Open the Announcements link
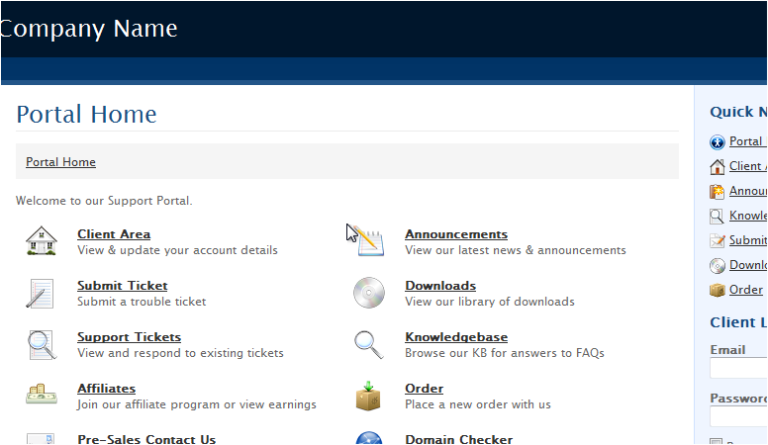This screenshot has width=768, height=445. [456, 234]
